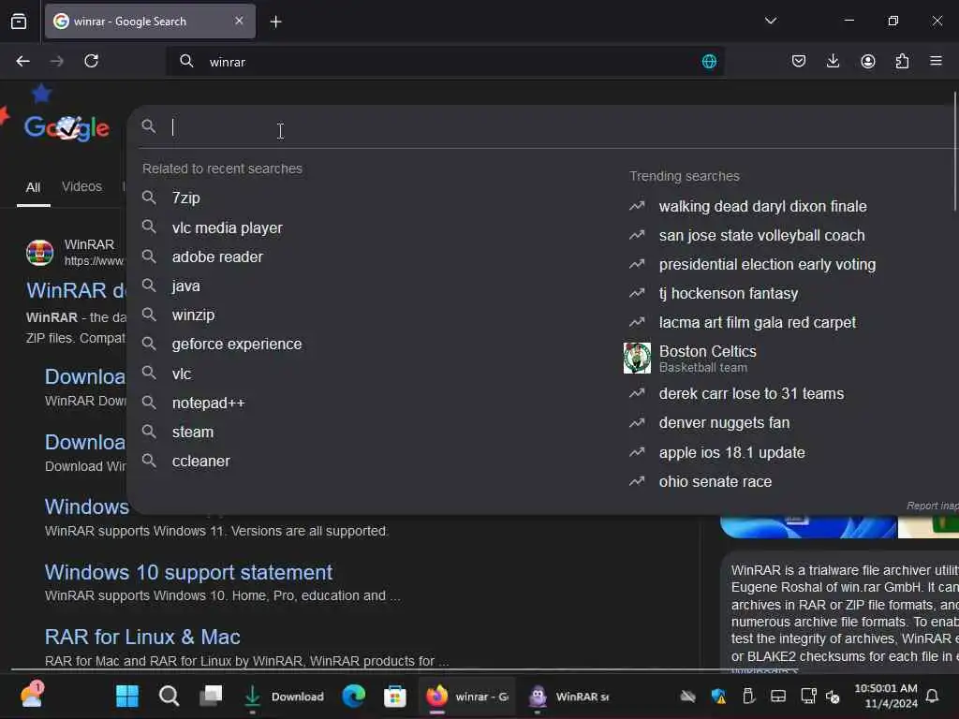Pick the adobe reader suggestion
Screen dimensions: 959x719
tap(217, 257)
